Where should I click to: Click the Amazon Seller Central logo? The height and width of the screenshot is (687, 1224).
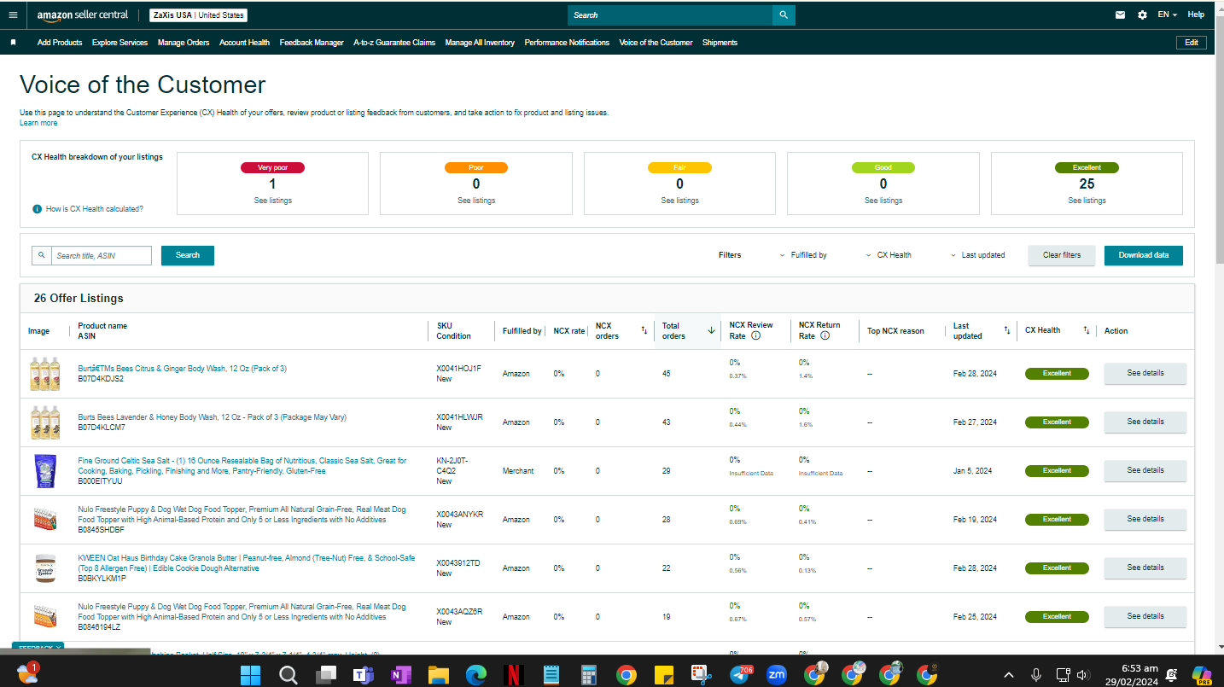click(83, 15)
